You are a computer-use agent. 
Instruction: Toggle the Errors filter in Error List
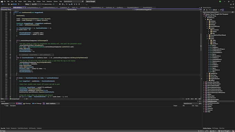[x=19, y=103]
